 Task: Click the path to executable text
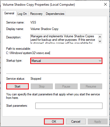click(x=28, y=53)
